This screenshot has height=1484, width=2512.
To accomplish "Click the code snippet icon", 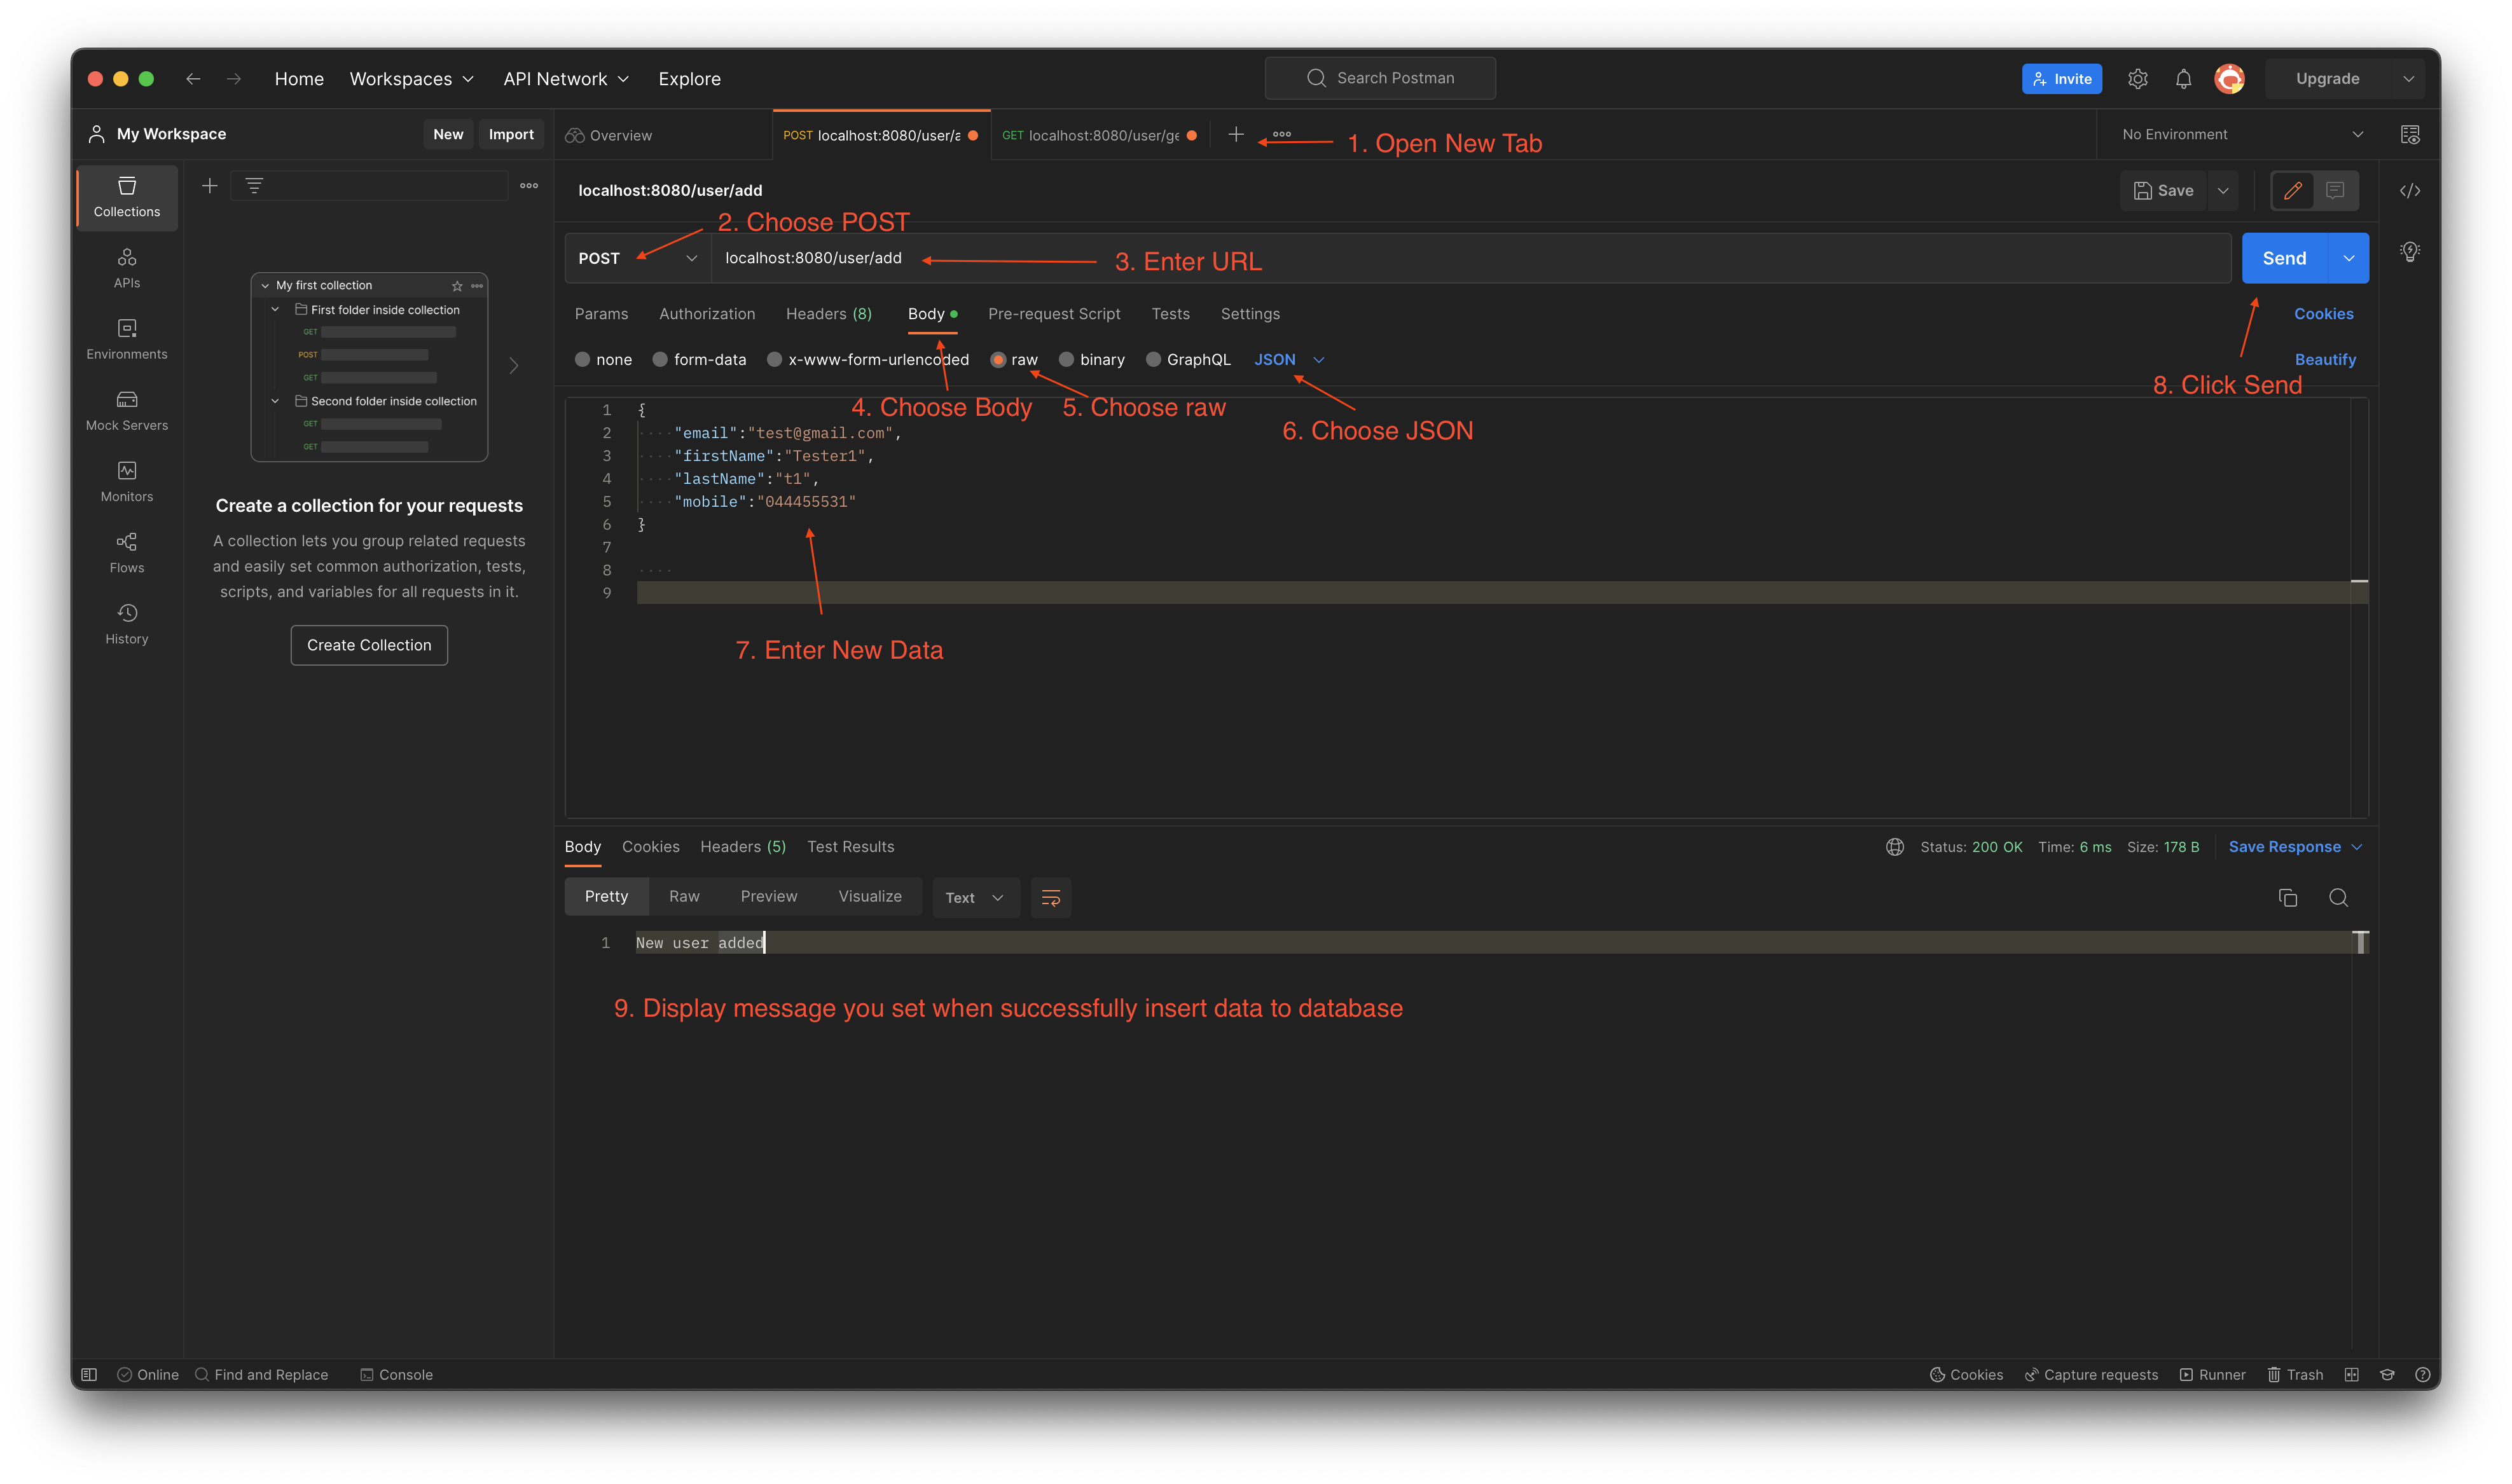I will click(x=2410, y=191).
